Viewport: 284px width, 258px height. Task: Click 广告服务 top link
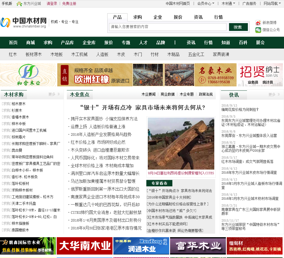(x=249, y=3)
